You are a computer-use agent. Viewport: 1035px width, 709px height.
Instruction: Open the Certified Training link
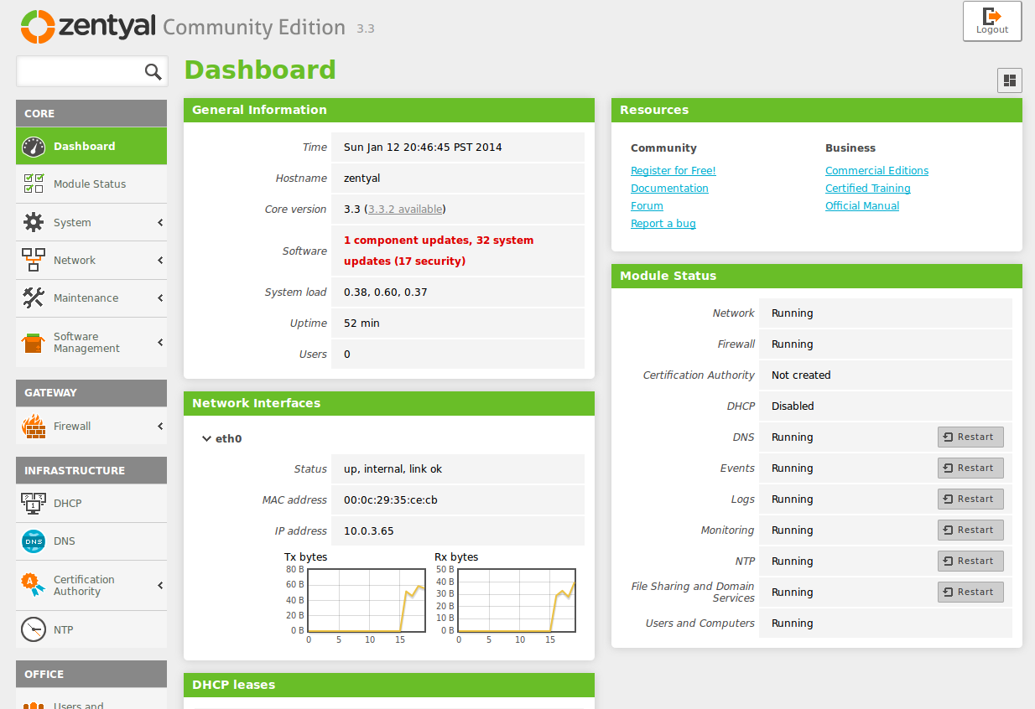click(868, 189)
